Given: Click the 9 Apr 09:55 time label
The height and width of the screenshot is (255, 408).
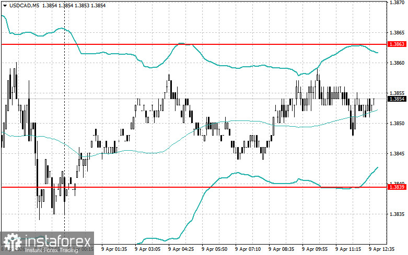Looking at the screenshot, I should tap(315, 249).
